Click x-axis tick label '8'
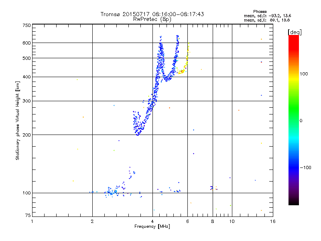This screenshot has width=321, height=241. coord(213,221)
